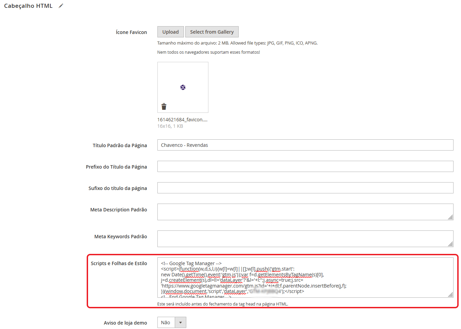The width and height of the screenshot is (461, 329).
Task: Click the resize grip of Meta Keywords textarea
Action: 450,244
